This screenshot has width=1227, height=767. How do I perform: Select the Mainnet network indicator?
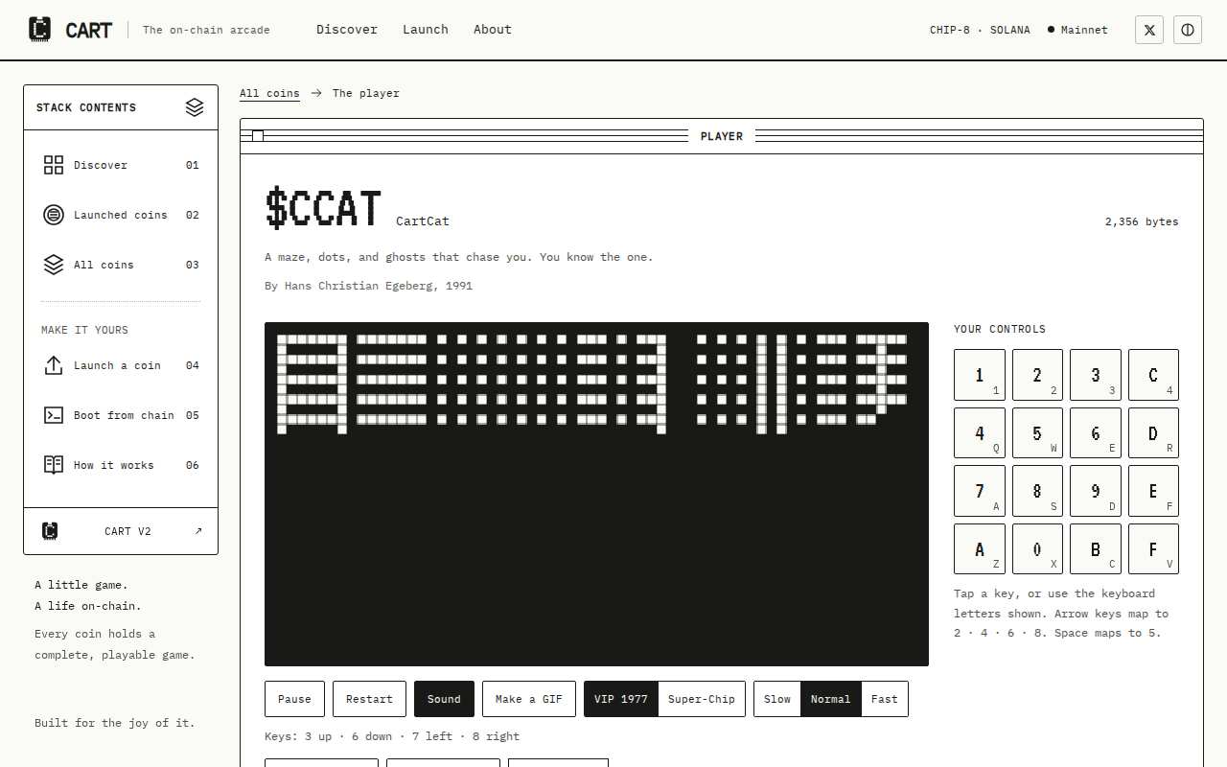click(x=1077, y=30)
